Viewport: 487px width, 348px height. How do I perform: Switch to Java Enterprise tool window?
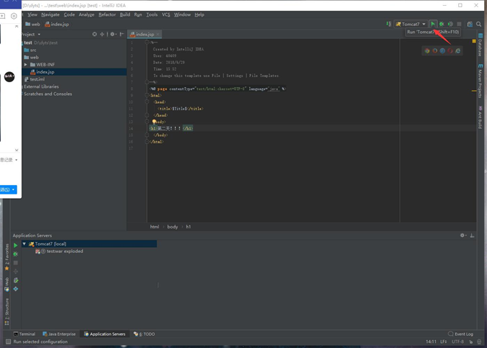coord(59,334)
